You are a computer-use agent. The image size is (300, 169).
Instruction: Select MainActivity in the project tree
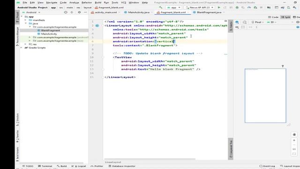pyautogui.click(x=49, y=34)
